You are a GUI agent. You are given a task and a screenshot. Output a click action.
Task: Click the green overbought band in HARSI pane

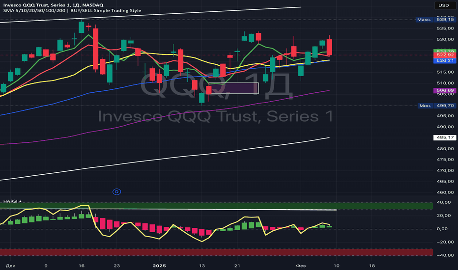(x=216, y=206)
